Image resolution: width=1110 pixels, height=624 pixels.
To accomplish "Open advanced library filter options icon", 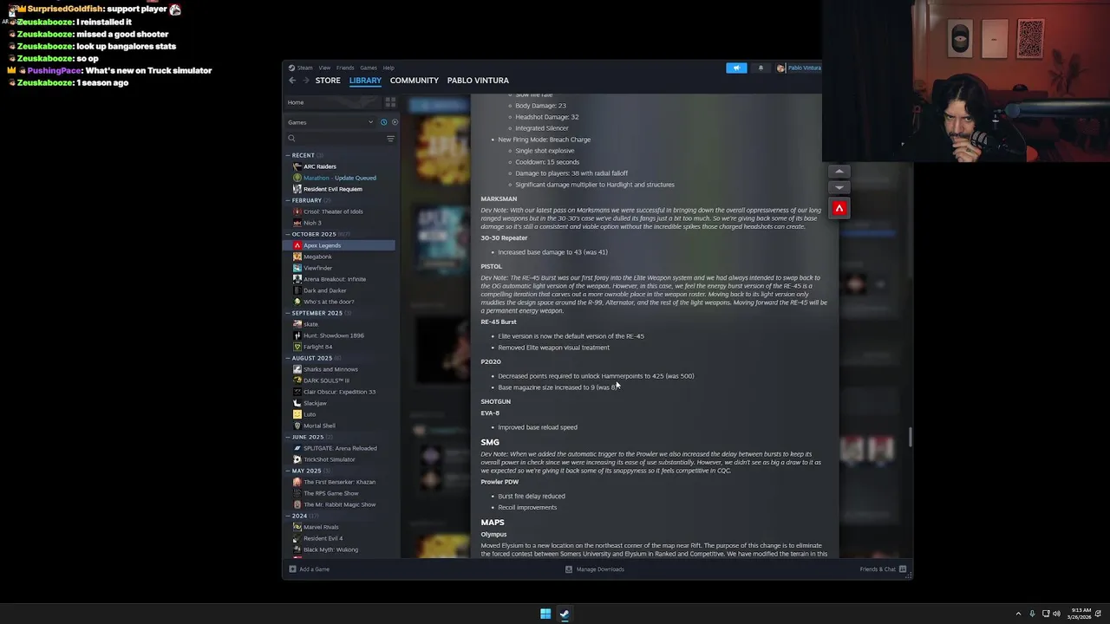I will (390, 139).
